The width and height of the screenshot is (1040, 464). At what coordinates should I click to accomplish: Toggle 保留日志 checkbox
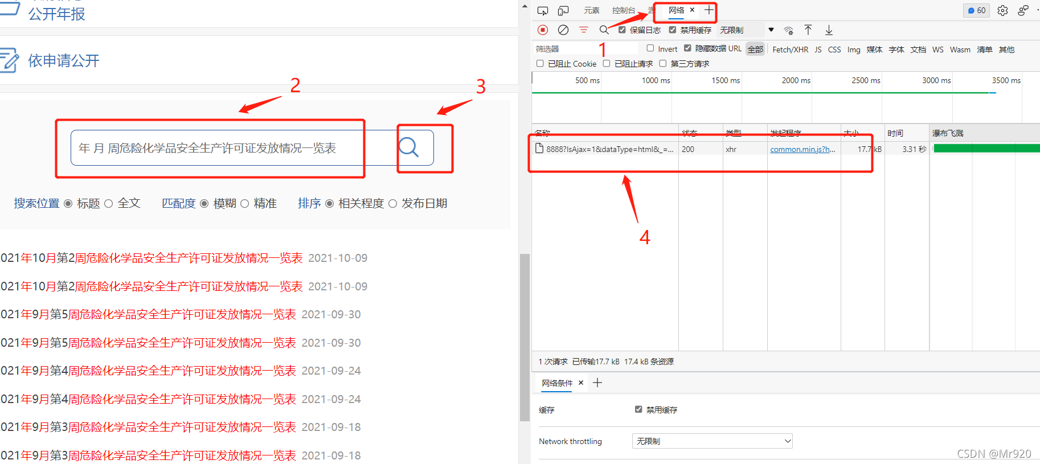click(622, 30)
